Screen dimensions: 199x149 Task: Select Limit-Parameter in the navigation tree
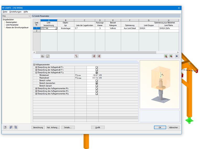pyautogui.click(x=12, y=25)
